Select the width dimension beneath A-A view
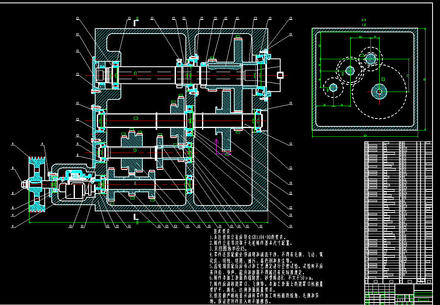 point(365,136)
